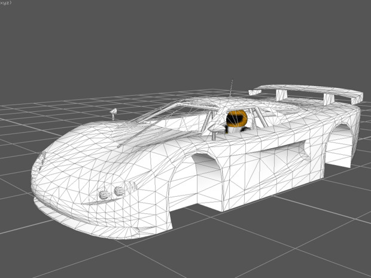The height and width of the screenshot is (278, 371).
Task: Select the small mirror on the front hood
Action: (x=113, y=114)
